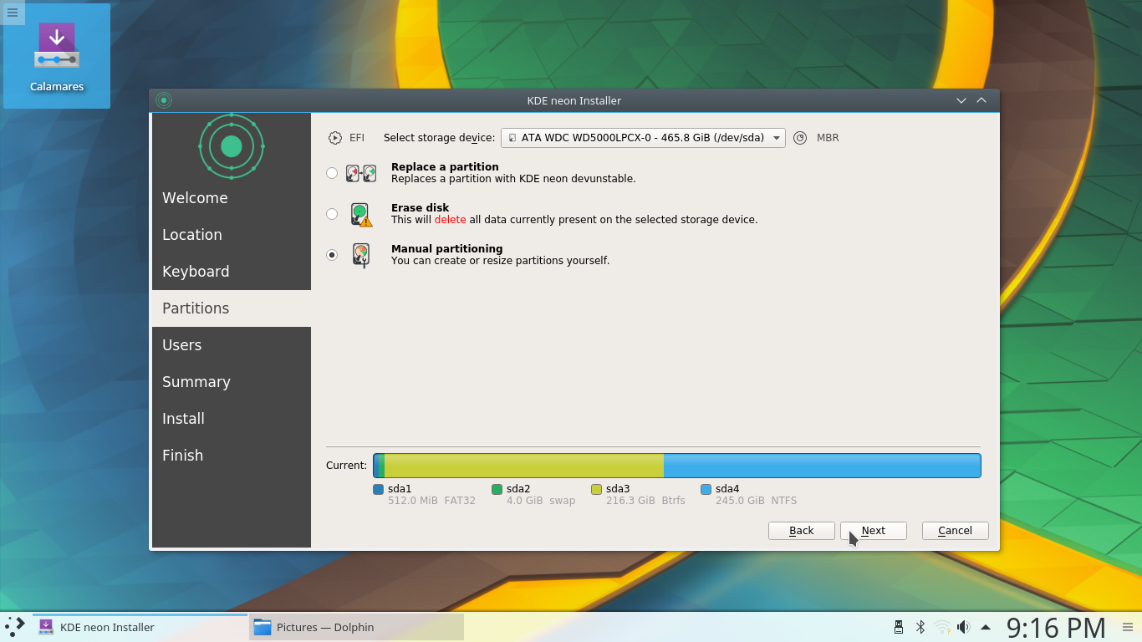
Task: Select the Erase disk radio button
Action: point(332,214)
